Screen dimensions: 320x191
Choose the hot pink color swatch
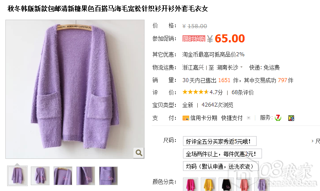point(190,184)
